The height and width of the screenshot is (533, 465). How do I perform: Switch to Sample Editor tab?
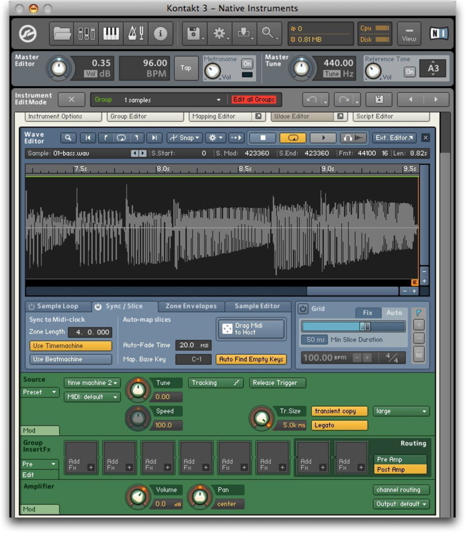tap(257, 306)
